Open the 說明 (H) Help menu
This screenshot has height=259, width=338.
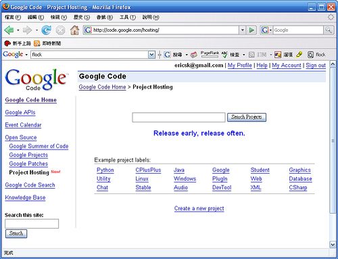(151, 17)
